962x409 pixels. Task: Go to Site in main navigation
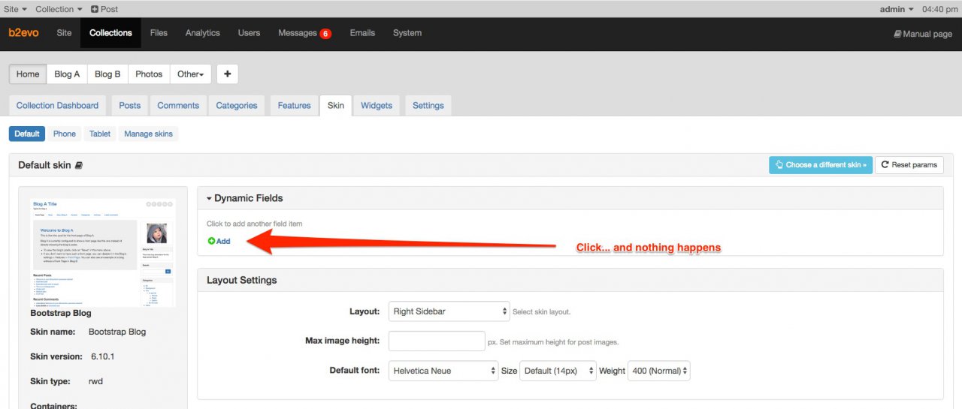point(64,33)
